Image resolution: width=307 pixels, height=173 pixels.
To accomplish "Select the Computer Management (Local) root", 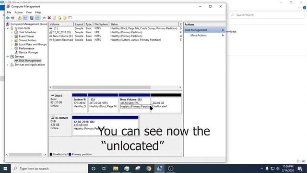I will [x=27, y=24].
